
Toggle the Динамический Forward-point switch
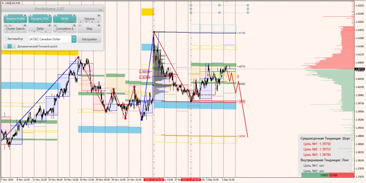[x=10, y=46]
